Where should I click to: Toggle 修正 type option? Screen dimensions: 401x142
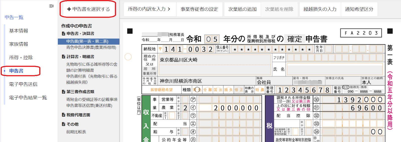(x=239, y=90)
